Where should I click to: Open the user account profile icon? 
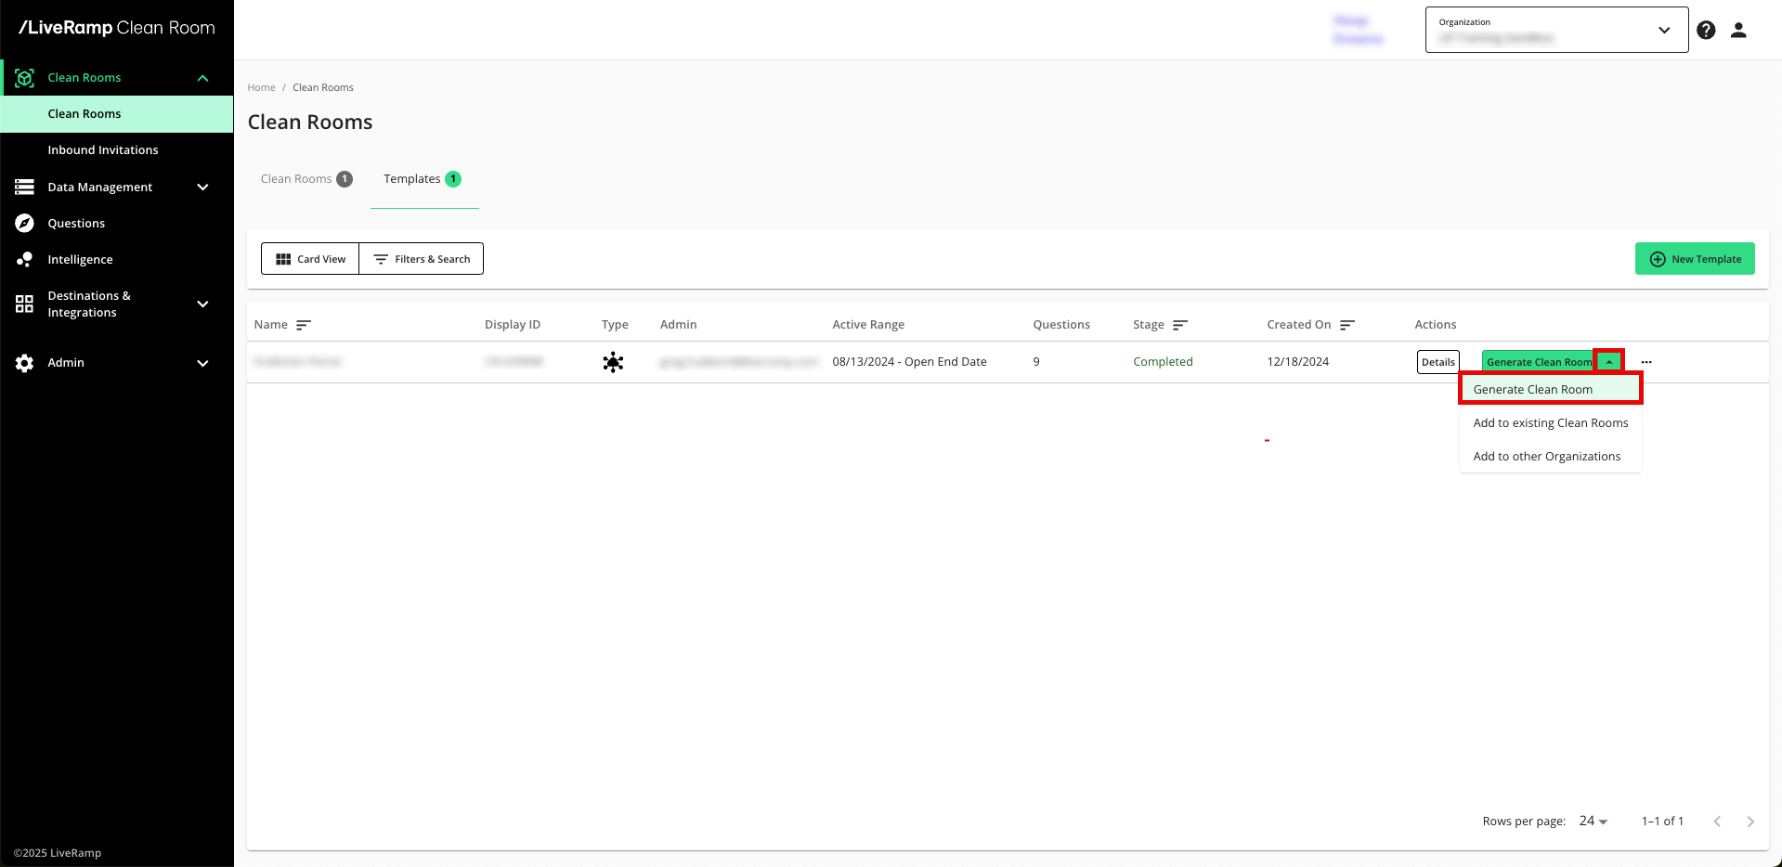click(1738, 31)
